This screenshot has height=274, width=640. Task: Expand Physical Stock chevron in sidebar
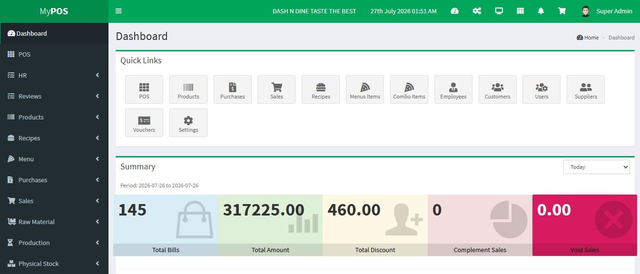(x=97, y=264)
